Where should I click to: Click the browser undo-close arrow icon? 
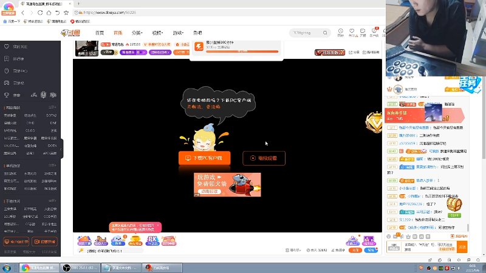pos(57,13)
